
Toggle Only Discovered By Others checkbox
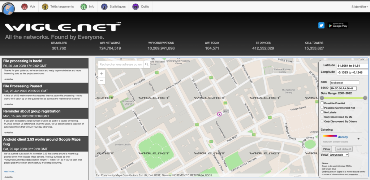coord(322,121)
